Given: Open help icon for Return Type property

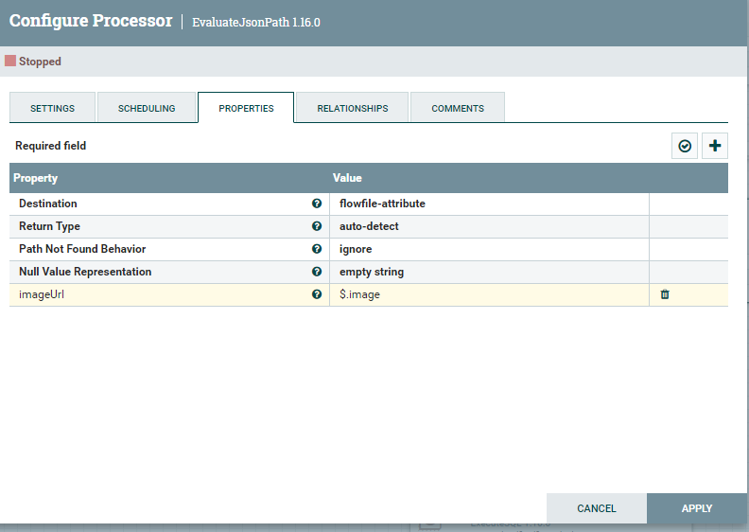Looking at the screenshot, I should pos(316,226).
